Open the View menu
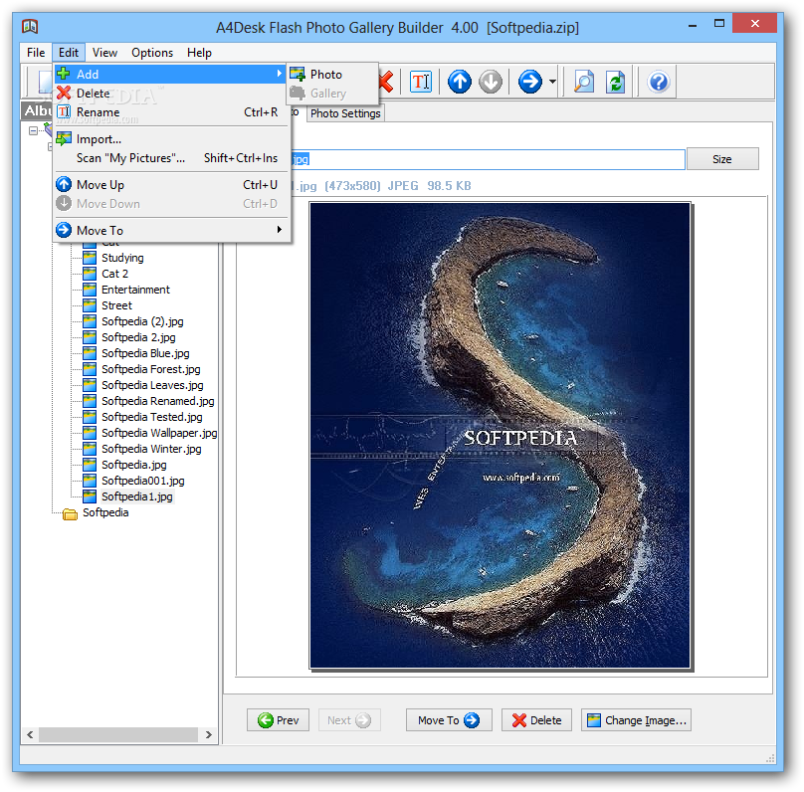This screenshot has width=804, height=792. 104,53
